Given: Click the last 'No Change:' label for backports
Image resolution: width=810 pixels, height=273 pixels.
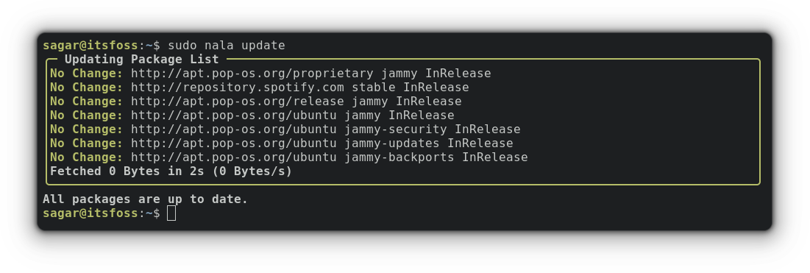Looking at the screenshot, I should coord(87,157).
